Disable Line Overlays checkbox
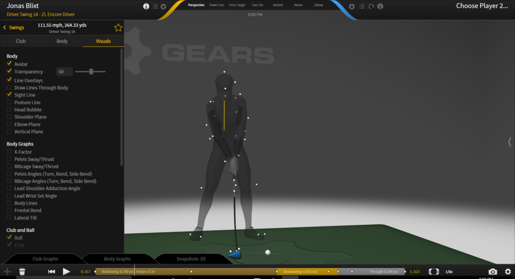 [x=9, y=80]
